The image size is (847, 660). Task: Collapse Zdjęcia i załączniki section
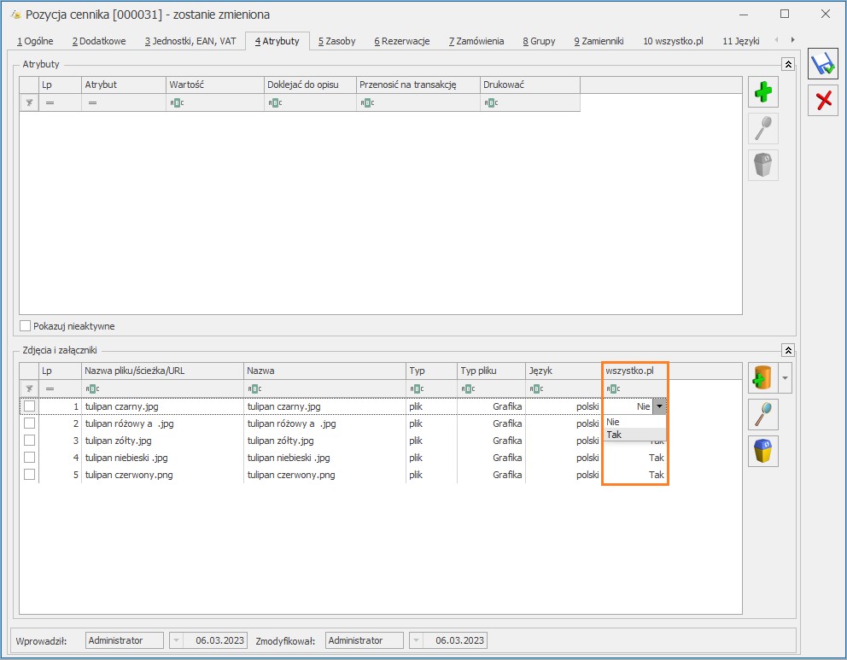[788, 351]
